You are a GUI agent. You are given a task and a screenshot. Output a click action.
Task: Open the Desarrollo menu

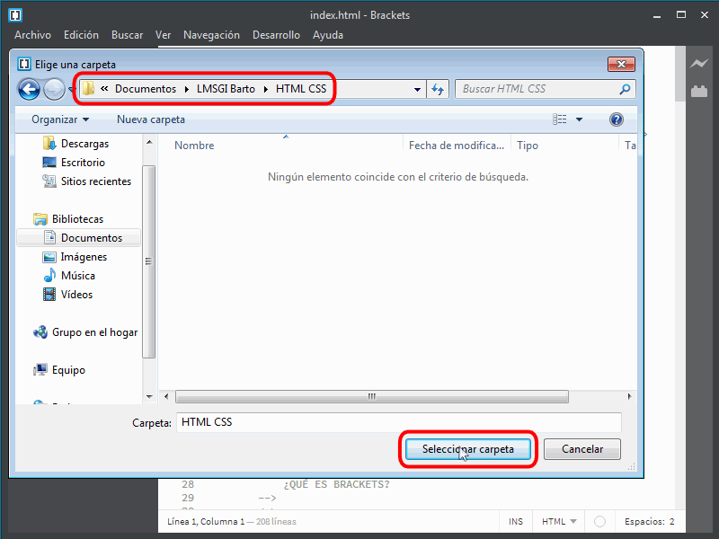pos(276,35)
